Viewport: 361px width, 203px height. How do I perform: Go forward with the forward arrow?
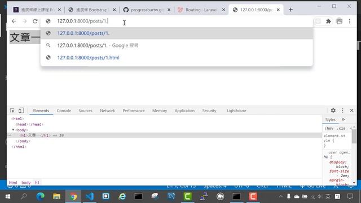coord(25,21)
